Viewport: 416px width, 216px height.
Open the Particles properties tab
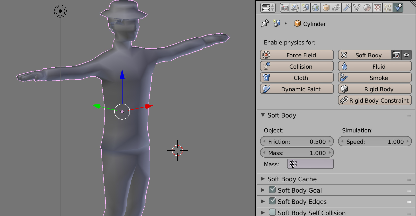(388, 8)
